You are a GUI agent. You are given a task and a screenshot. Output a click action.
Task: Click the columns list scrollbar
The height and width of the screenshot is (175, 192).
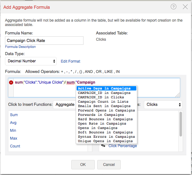pyautogui.click(x=180, y=124)
